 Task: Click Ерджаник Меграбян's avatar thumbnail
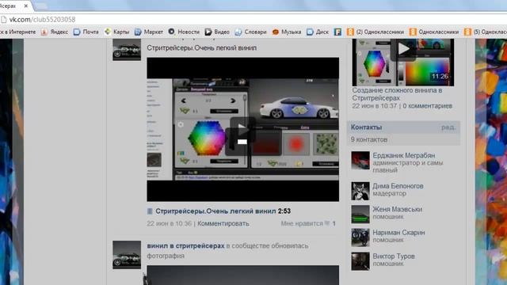(360, 161)
